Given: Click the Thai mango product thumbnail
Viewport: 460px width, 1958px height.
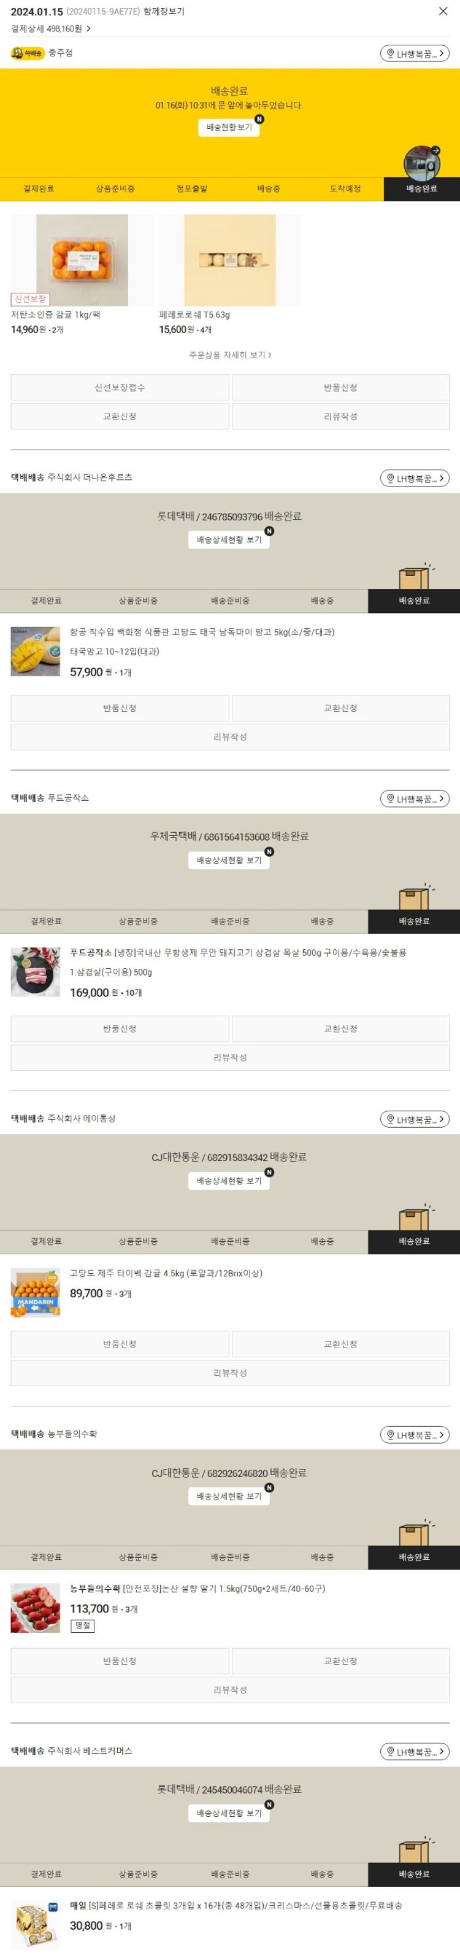Looking at the screenshot, I should [35, 652].
